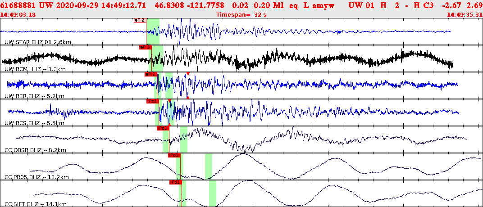
Task: Select the UW RCS EHZ 5.5km channel label
Action: click(x=34, y=123)
